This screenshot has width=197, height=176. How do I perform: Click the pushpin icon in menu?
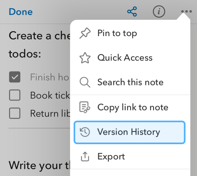tap(85, 33)
